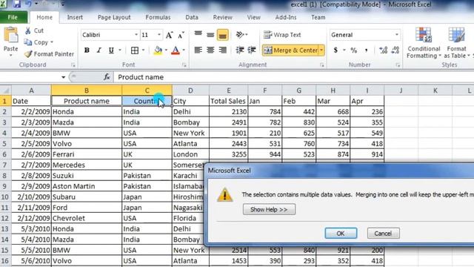This screenshot has width=474, height=267.
Task: Shrink font size with smaller A icon
Action: 181,35
